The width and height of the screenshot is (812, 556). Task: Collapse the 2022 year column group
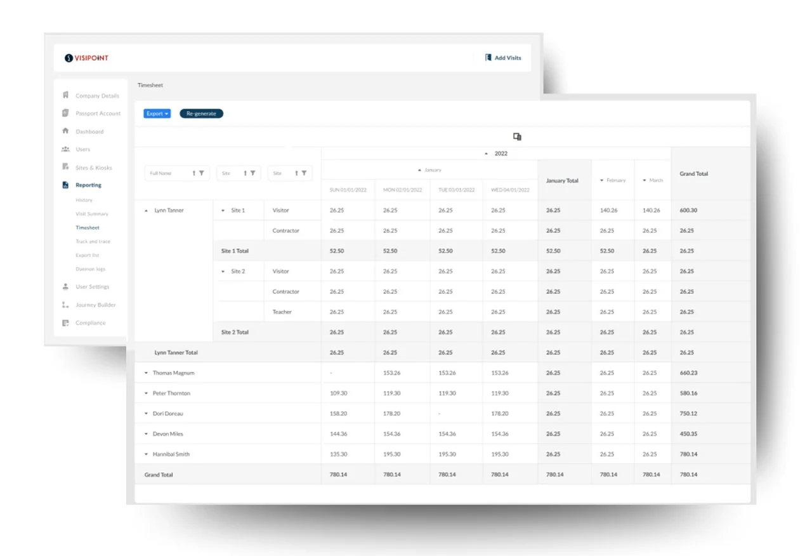487,154
